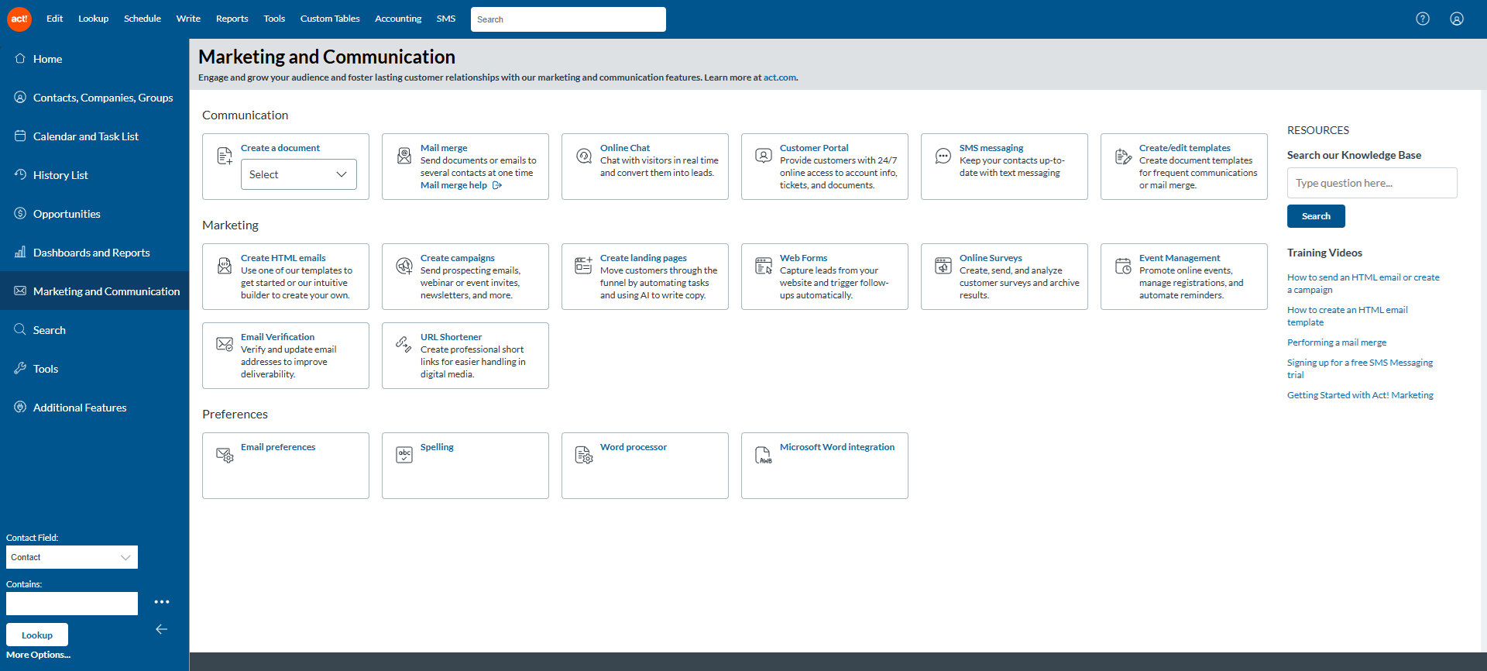
Task: Click the URL Shortener link icon
Action: click(404, 344)
